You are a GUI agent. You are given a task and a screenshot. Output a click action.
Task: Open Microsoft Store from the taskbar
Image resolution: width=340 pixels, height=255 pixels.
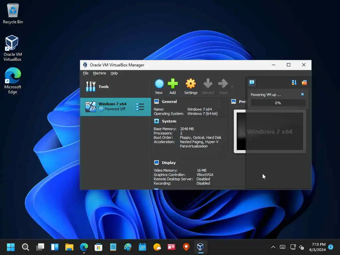tap(98, 247)
